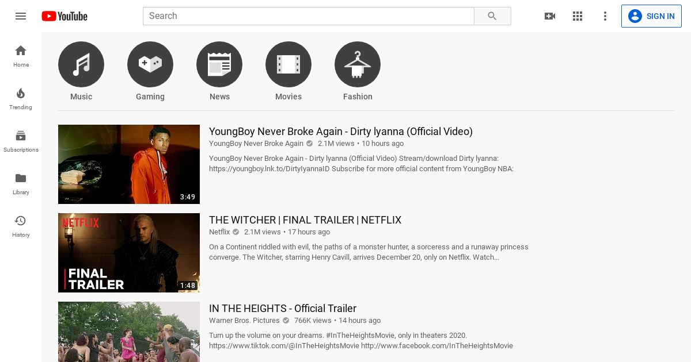Select the Music category circle icon

tap(81, 64)
